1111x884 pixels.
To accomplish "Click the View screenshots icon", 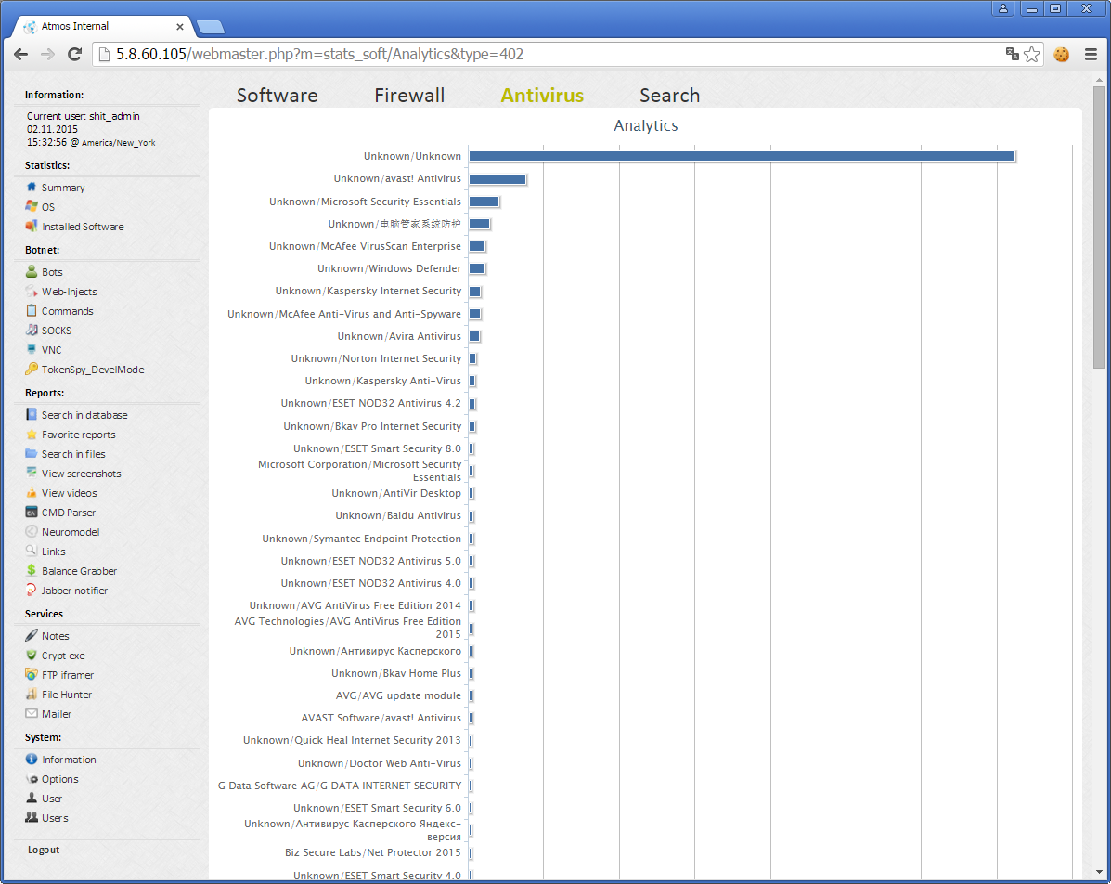I will 32,473.
